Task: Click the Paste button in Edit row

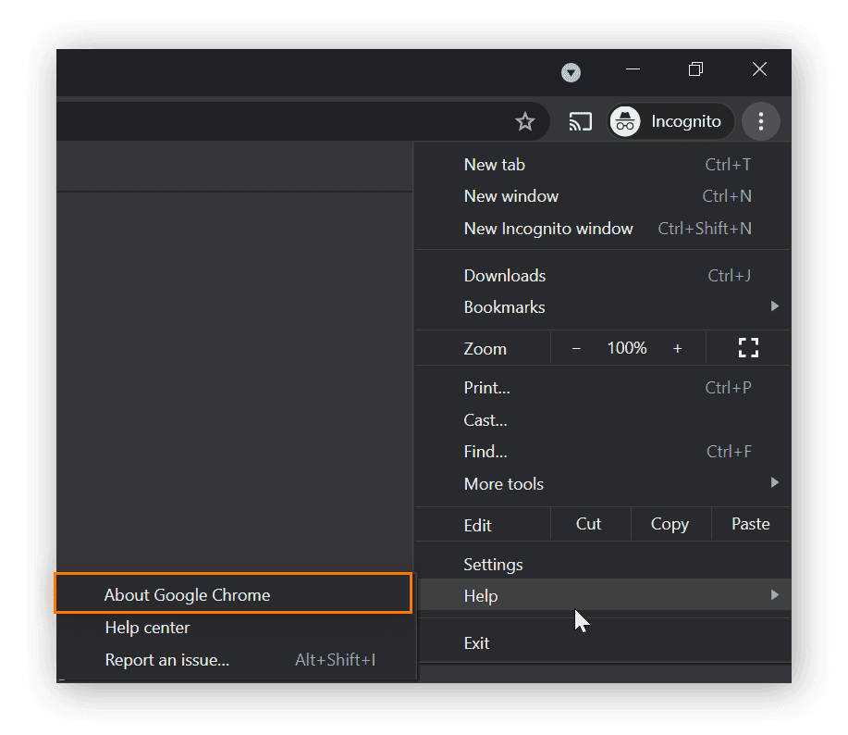Action: [x=751, y=524]
